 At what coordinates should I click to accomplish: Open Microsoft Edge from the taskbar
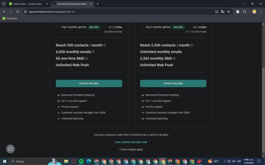tap(89, 161)
